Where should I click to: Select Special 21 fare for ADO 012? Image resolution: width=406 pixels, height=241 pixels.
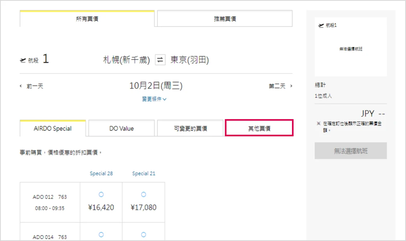pos(143,195)
